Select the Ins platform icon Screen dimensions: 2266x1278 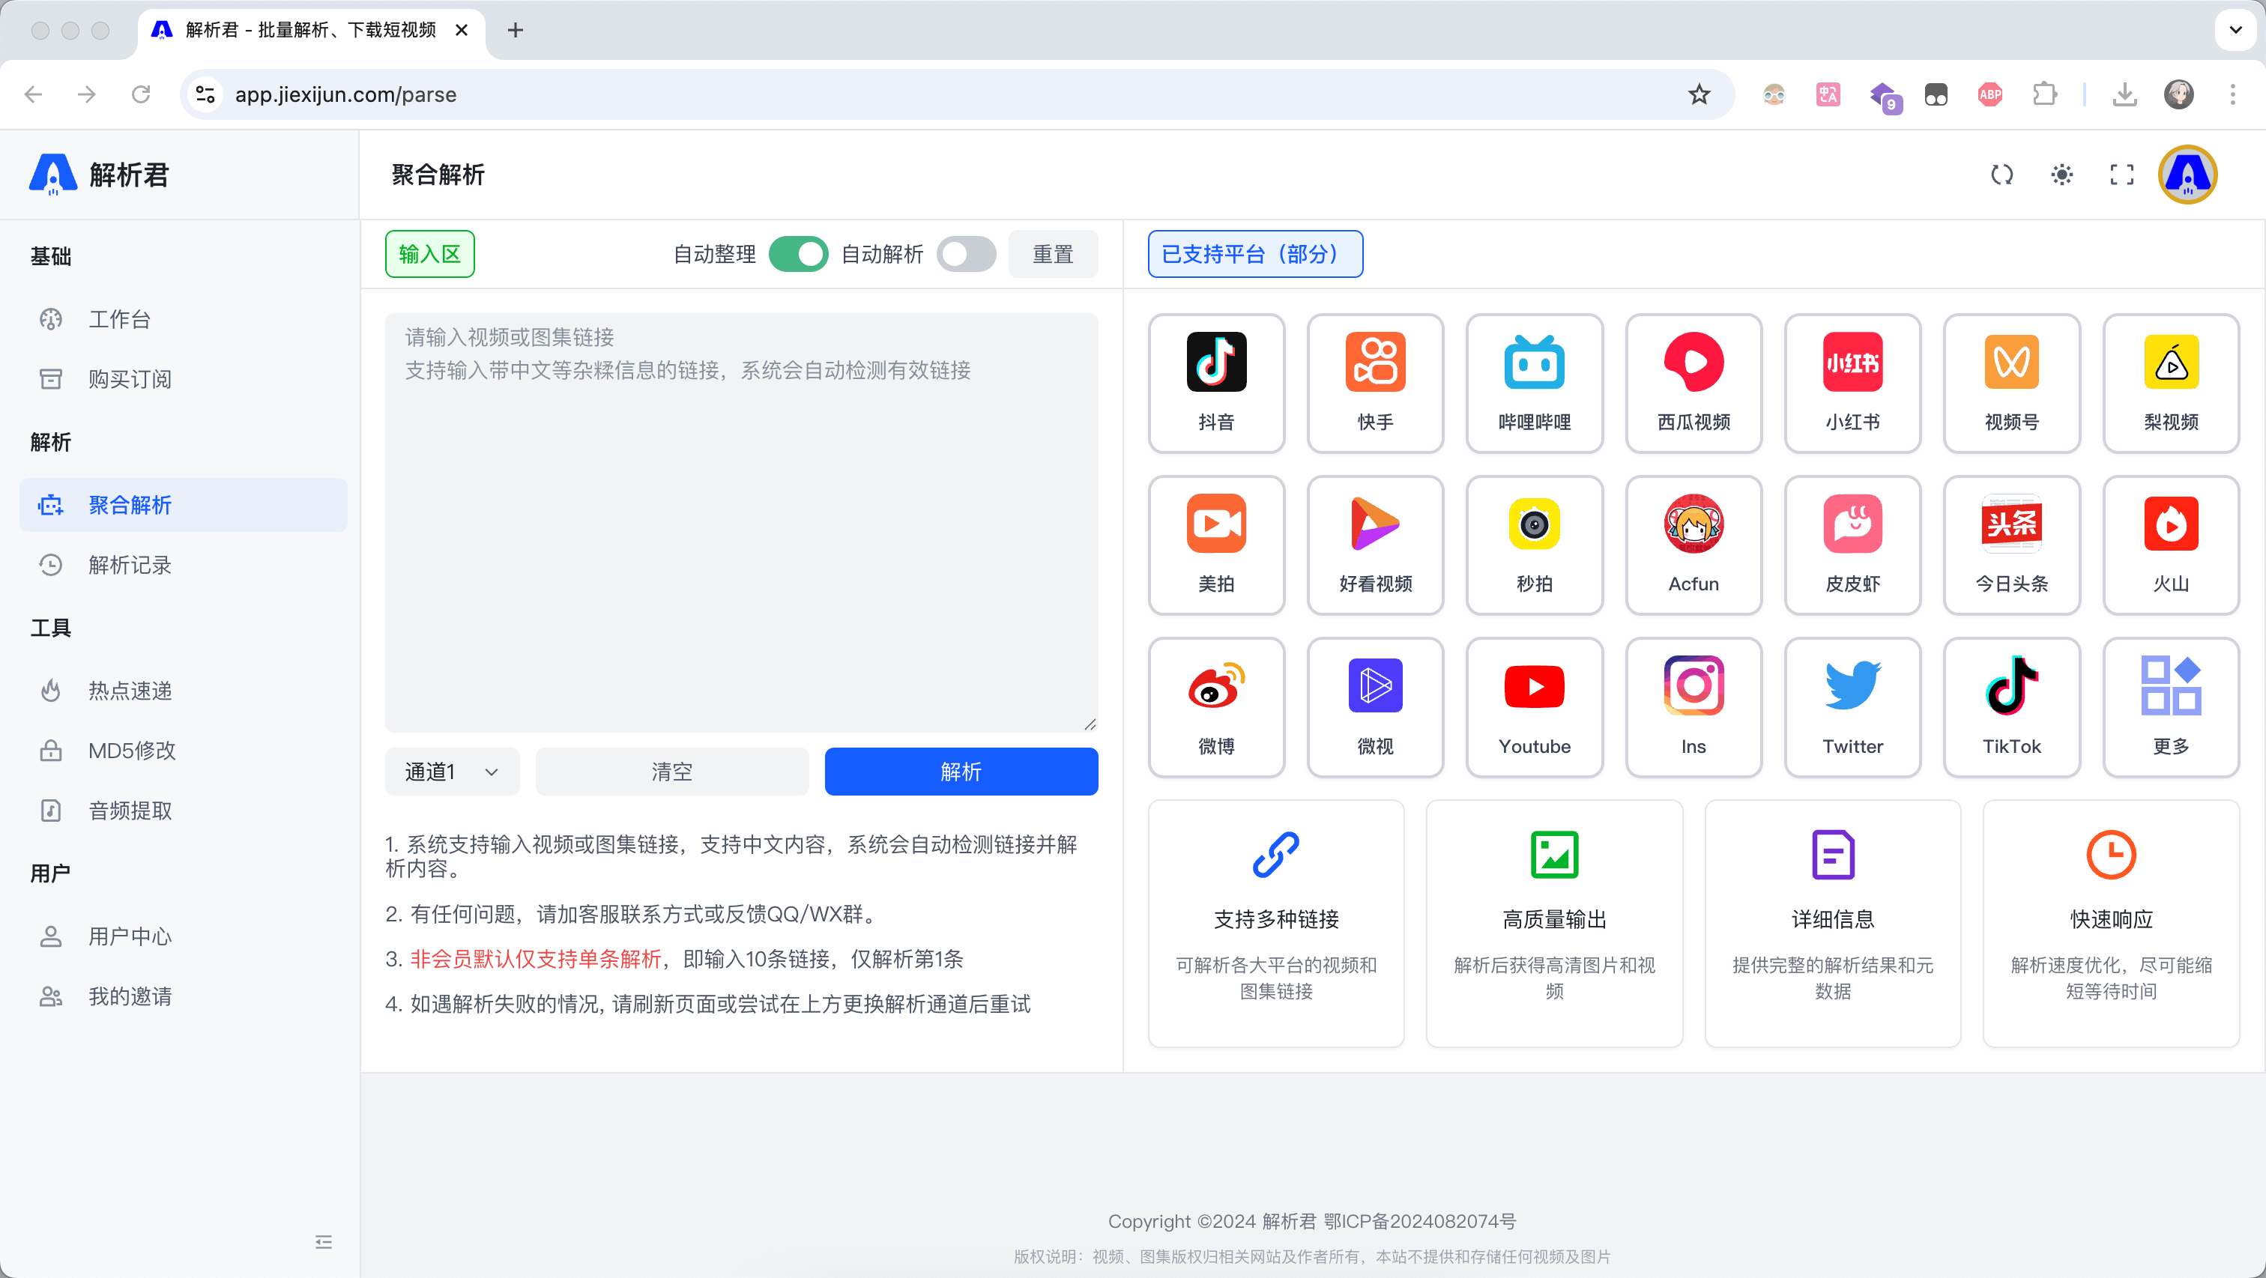[x=1694, y=686]
